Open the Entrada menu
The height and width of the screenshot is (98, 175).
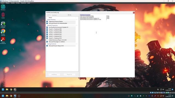(x=17, y=3)
